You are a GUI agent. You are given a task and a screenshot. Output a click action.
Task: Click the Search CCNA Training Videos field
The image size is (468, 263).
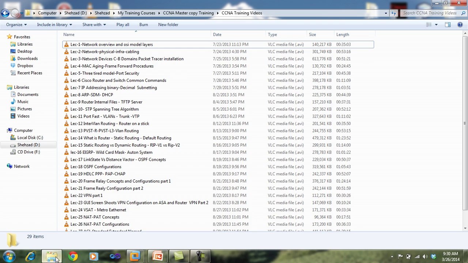coord(430,13)
